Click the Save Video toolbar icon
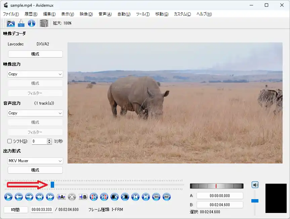Image resolution: width=290 pixels, height=219 pixels. [x=21, y=23]
